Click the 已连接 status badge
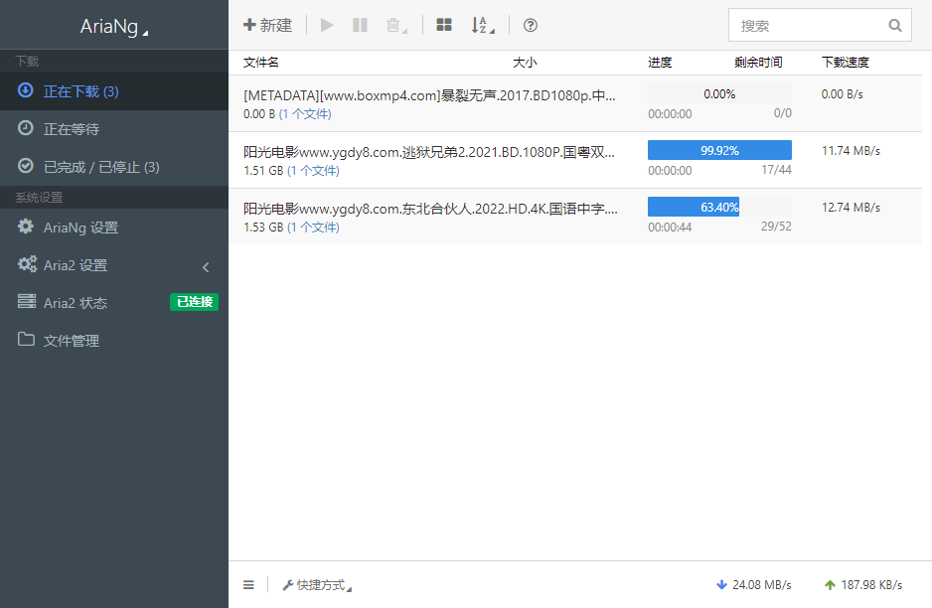Screen dimensions: 932x608 [194, 302]
